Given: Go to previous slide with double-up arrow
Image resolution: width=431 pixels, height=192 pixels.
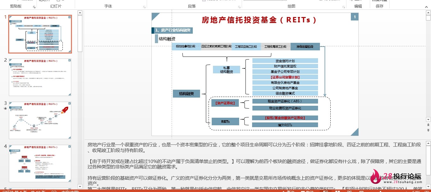Looking at the screenshot, I should (x=428, y=125).
